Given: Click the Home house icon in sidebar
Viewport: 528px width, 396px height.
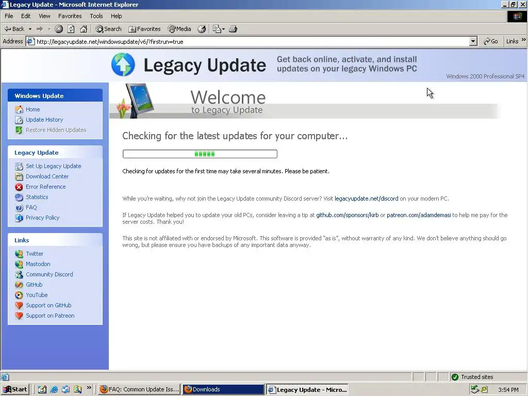Looking at the screenshot, I should pyautogui.click(x=19, y=109).
